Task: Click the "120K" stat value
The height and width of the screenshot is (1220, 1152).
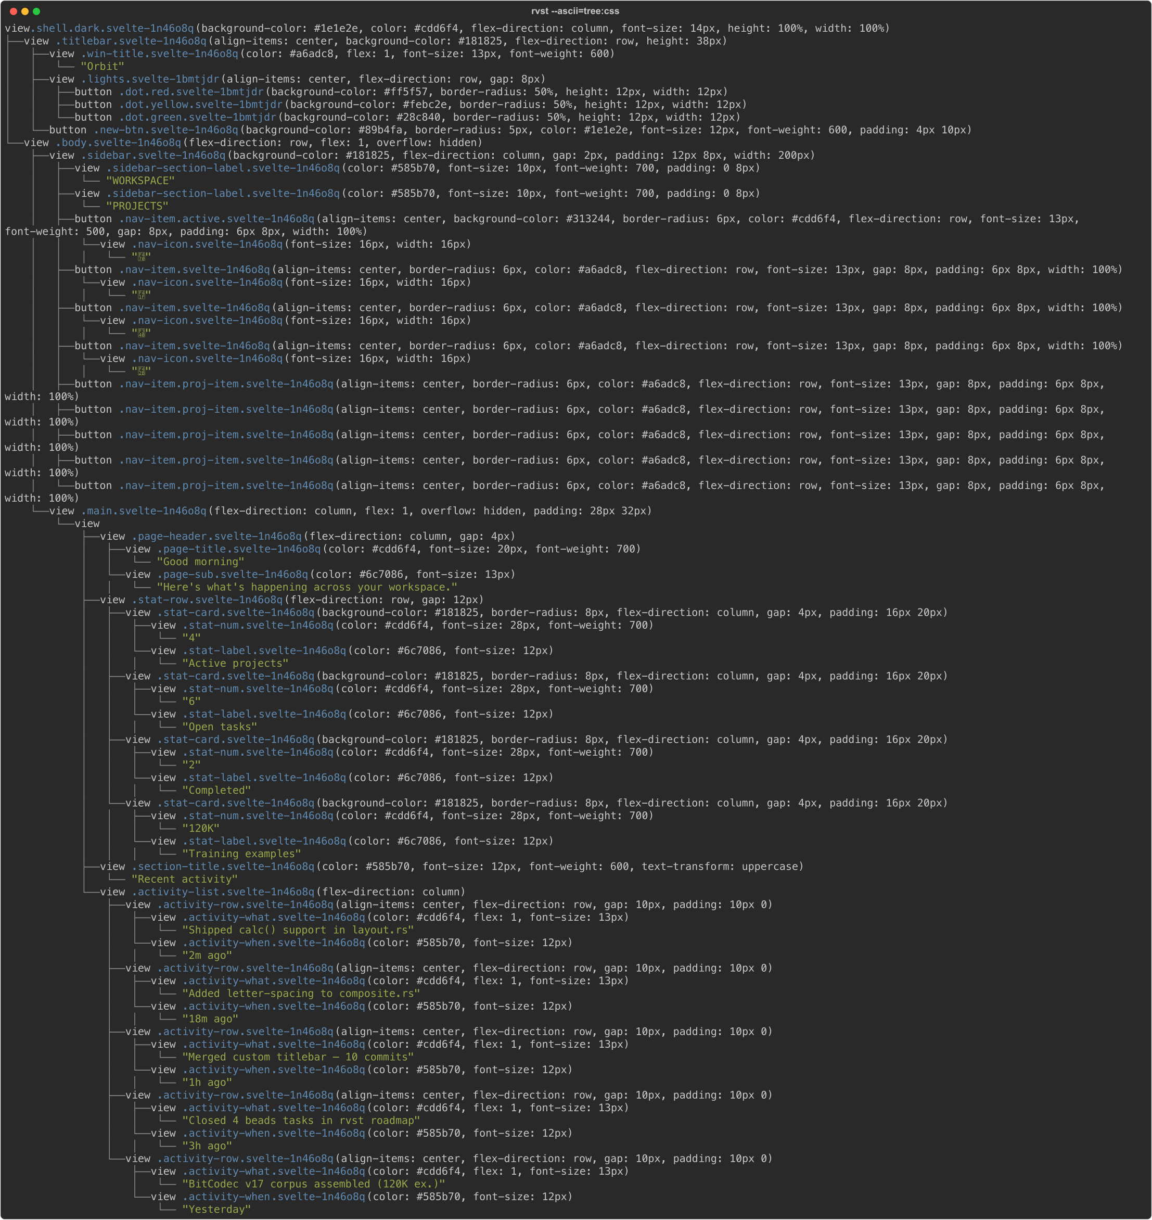Action: (x=201, y=829)
